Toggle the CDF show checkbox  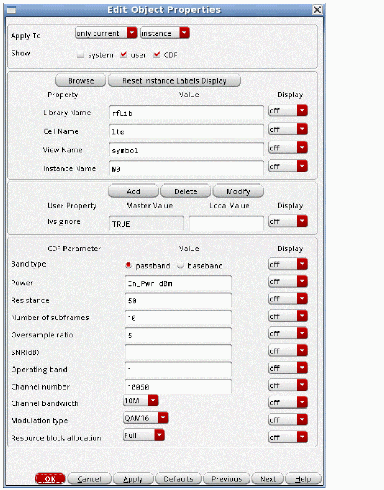click(x=157, y=55)
